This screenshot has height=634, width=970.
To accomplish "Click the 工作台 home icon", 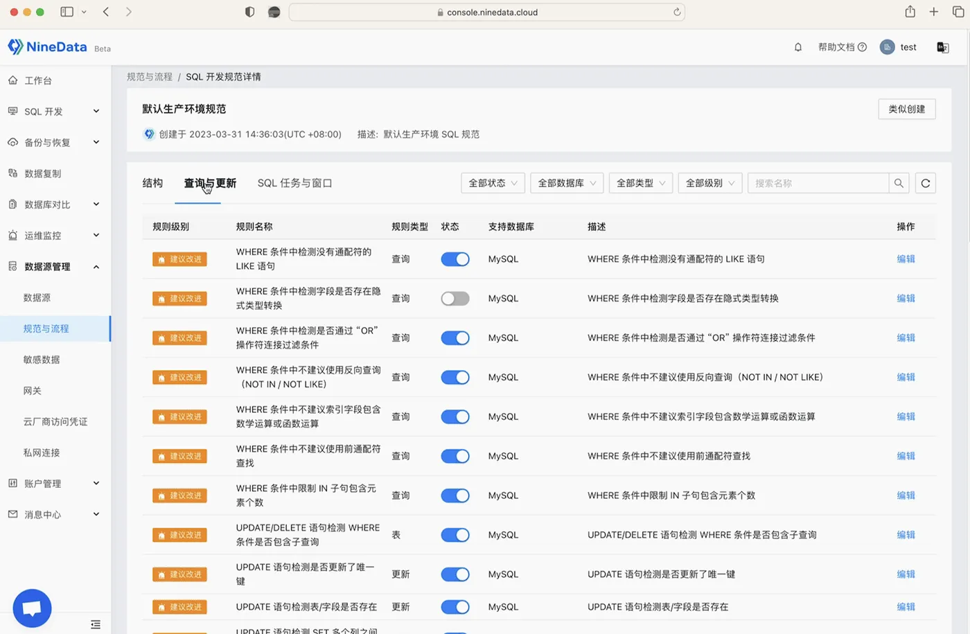I will coord(13,80).
